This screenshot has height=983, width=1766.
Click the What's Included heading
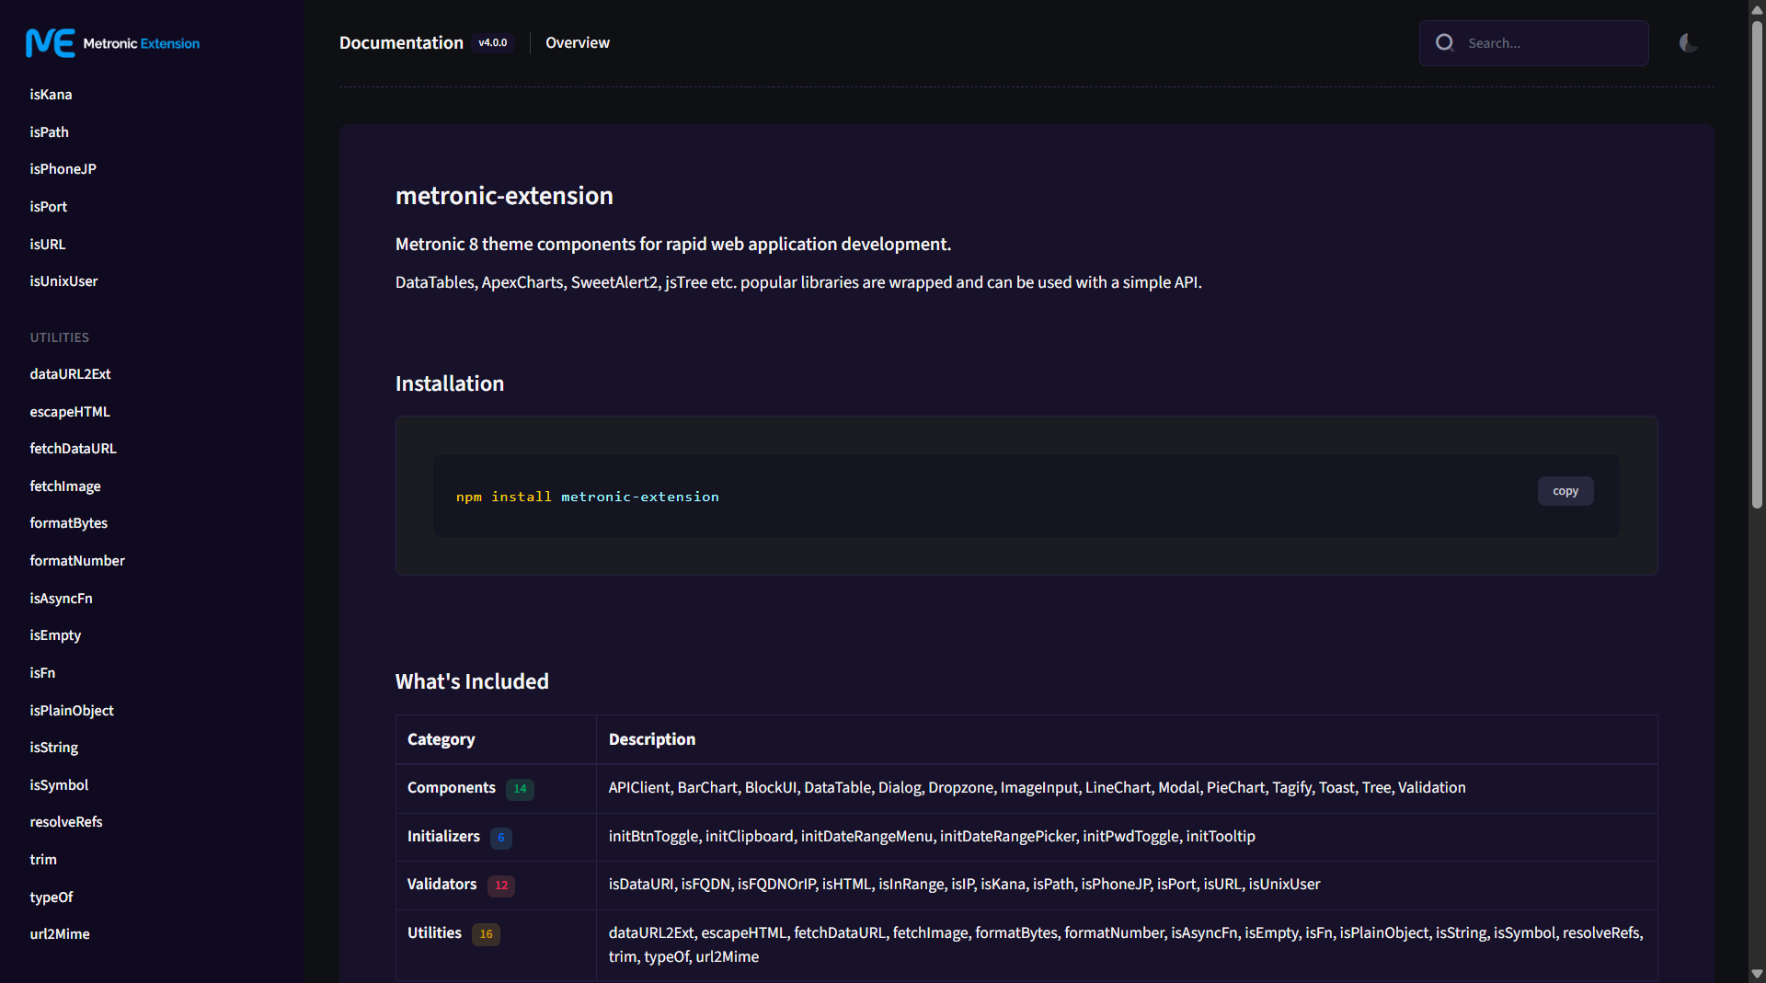(x=472, y=681)
